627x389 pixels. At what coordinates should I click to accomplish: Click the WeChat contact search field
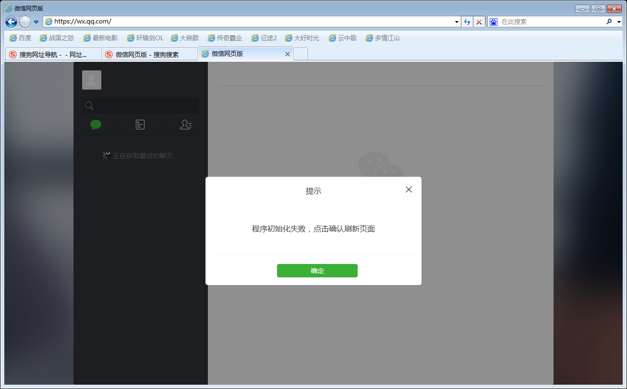(x=140, y=106)
